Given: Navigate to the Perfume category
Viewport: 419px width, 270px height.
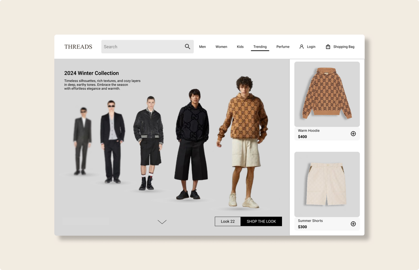Looking at the screenshot, I should pyautogui.click(x=283, y=46).
